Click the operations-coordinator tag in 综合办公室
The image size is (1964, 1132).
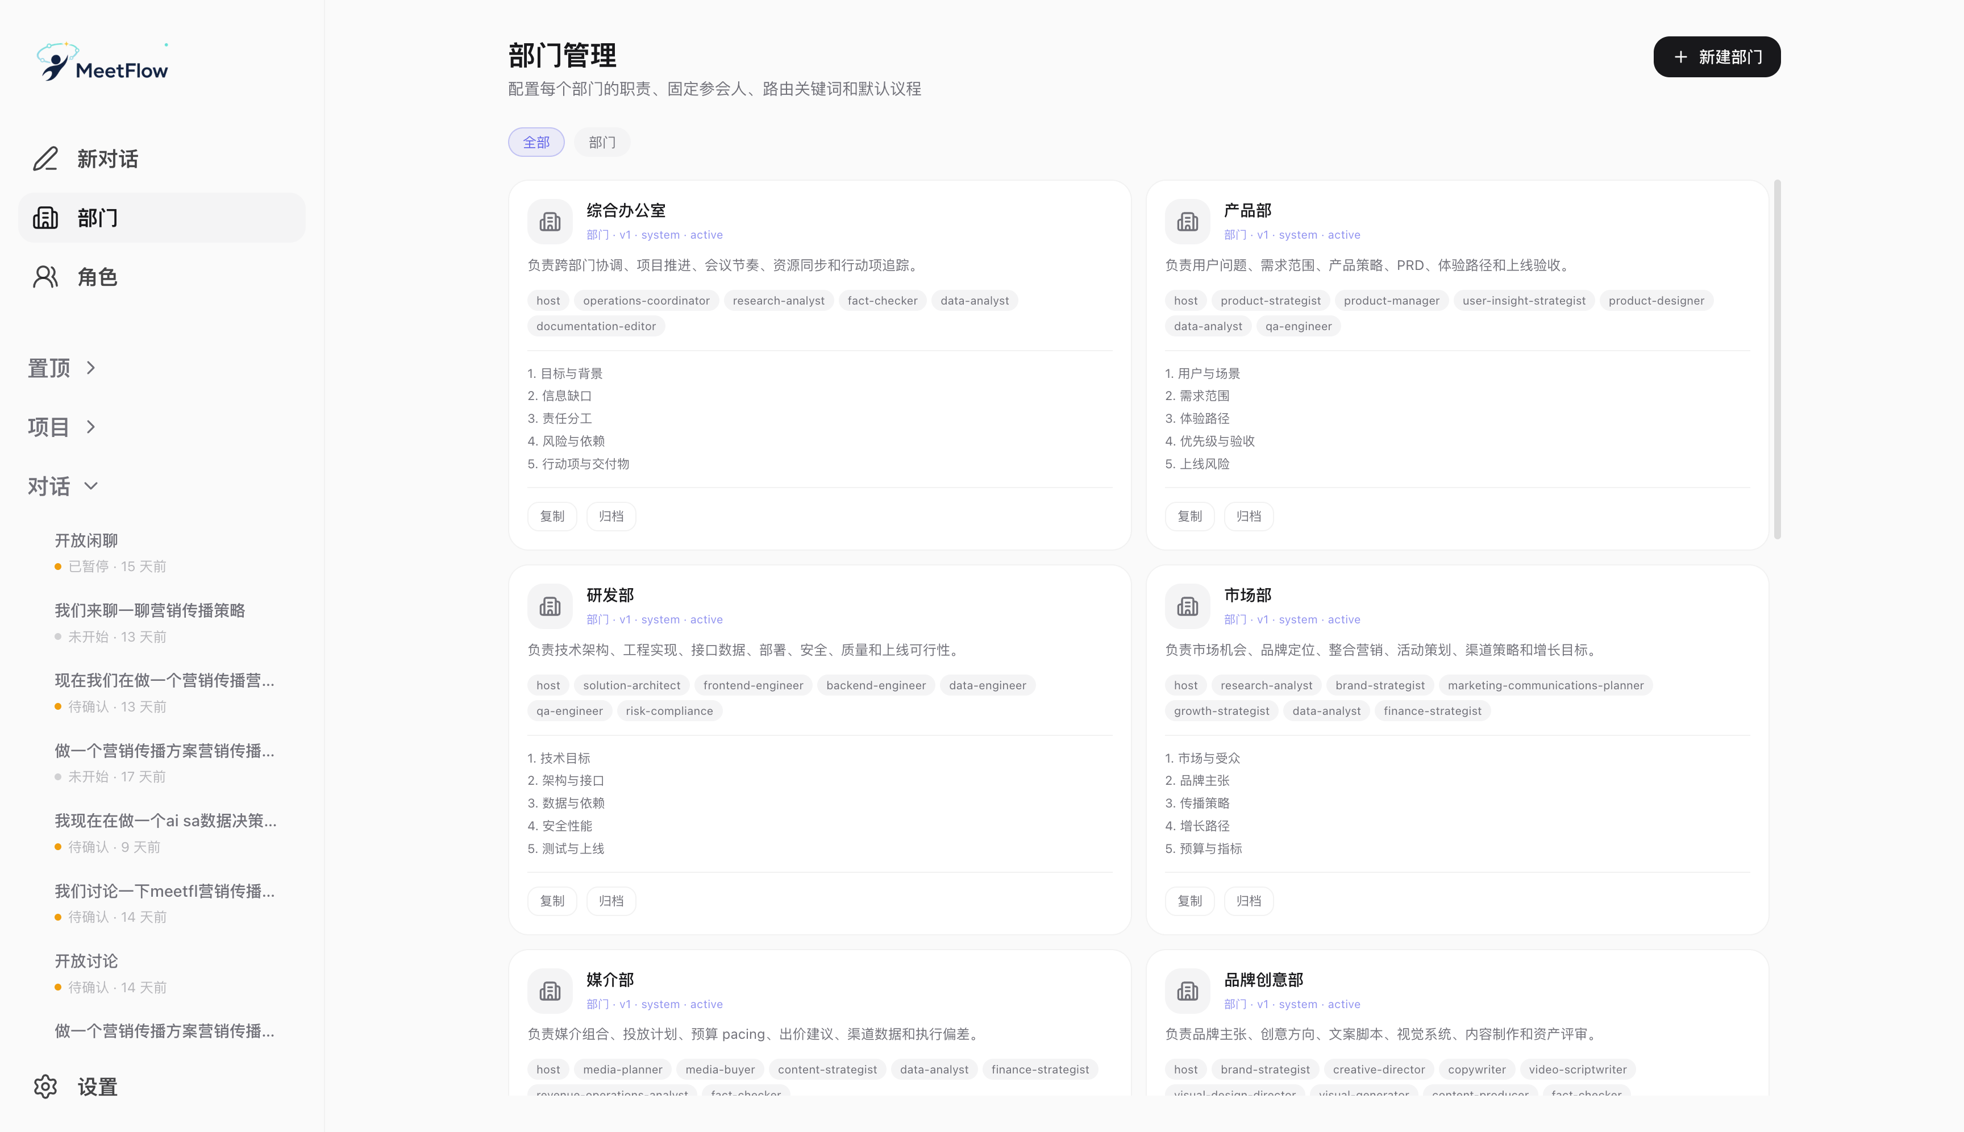[x=646, y=301]
